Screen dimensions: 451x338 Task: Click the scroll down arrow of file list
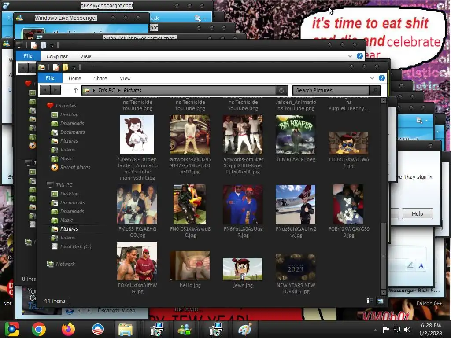click(383, 293)
